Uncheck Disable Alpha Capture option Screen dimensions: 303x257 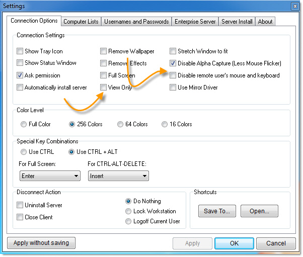(173, 63)
